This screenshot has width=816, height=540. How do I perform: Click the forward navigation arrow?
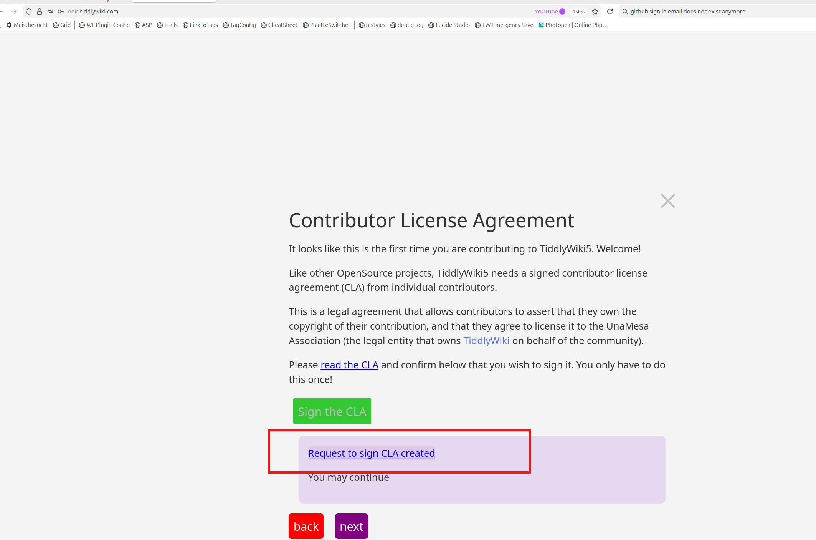[14, 12]
